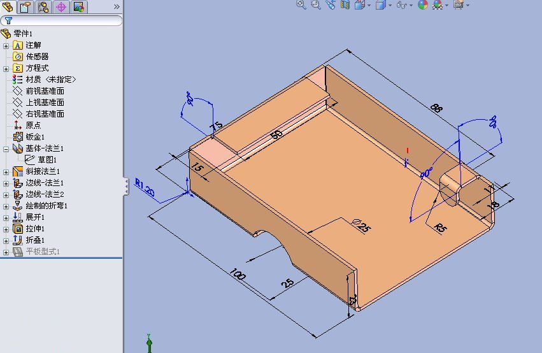Collapse the 基体-法兰1 feature node
Image resolution: width=542 pixels, height=353 pixels.
point(6,148)
